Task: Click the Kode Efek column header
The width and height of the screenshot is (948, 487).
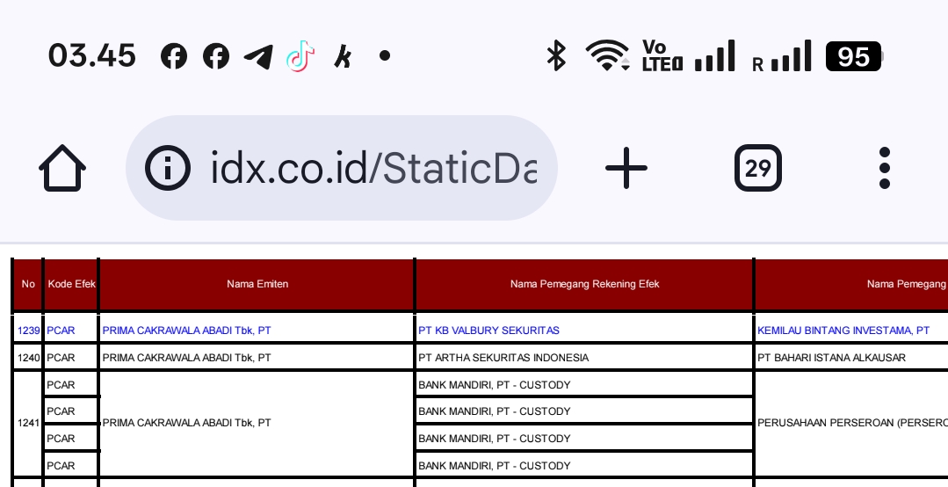Action: (x=71, y=284)
